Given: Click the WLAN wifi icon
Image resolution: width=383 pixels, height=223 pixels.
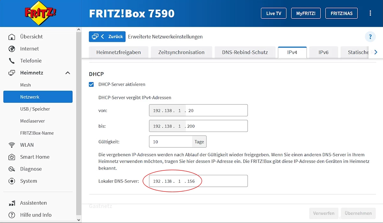Looking at the screenshot, I should (x=12, y=145).
